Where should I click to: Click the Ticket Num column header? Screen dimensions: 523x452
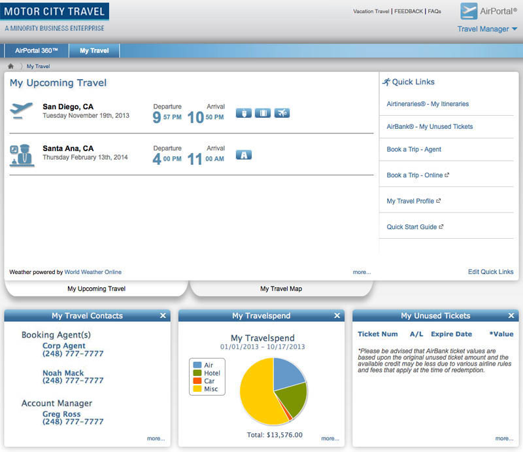click(378, 334)
